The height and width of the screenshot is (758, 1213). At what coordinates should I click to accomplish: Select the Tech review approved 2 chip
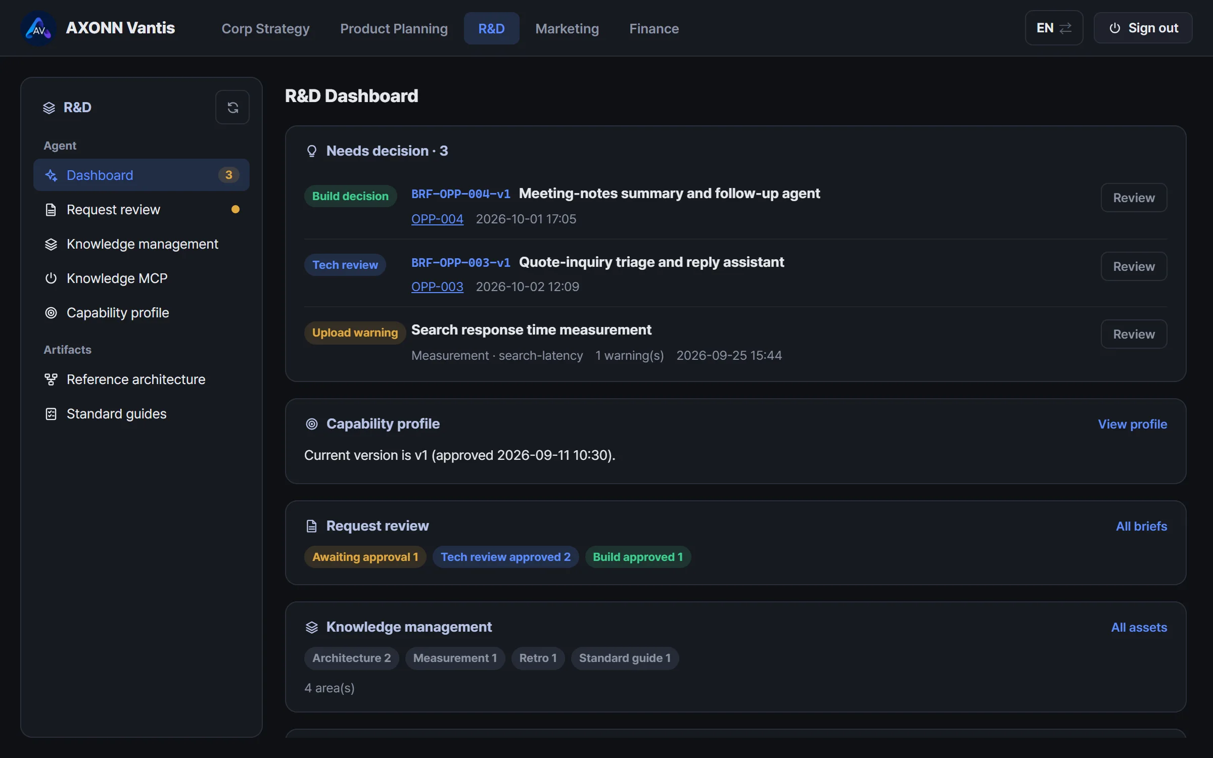click(x=505, y=557)
